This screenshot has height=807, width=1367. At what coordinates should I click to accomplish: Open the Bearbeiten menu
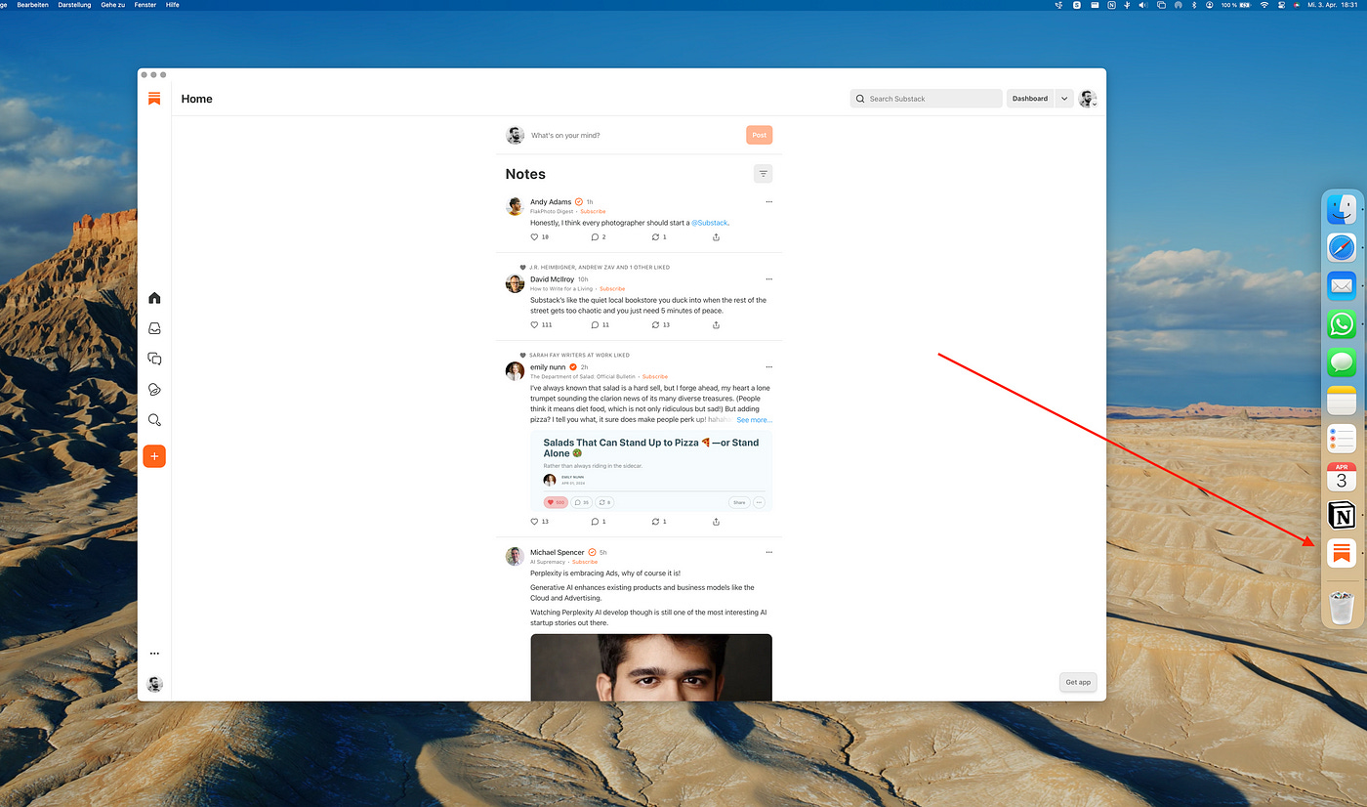32,5
